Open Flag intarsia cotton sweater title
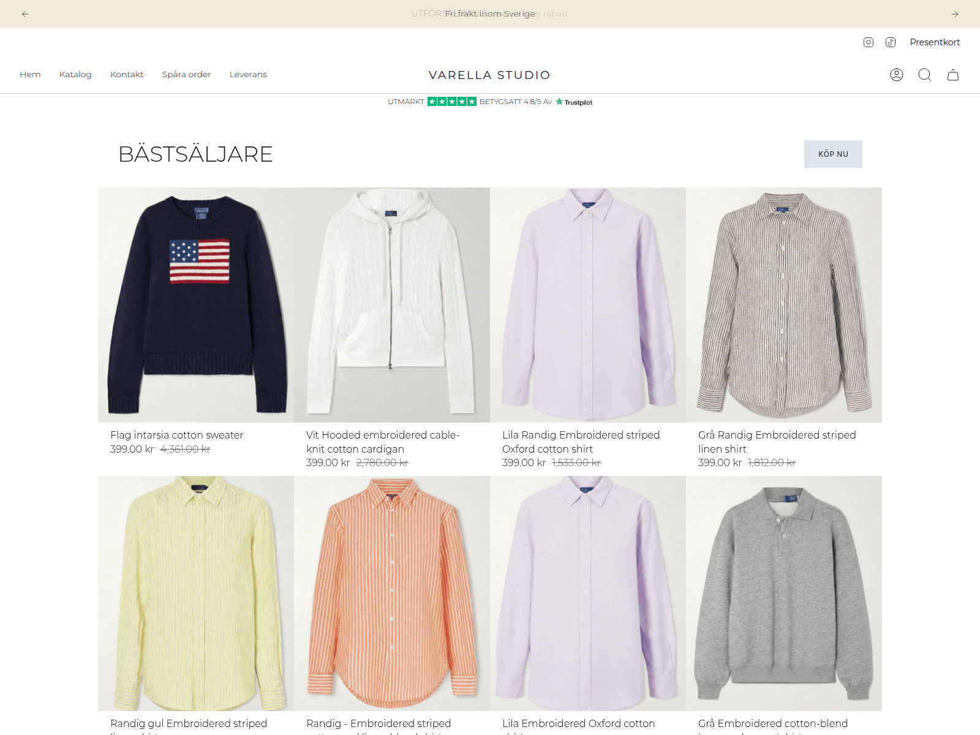 click(x=176, y=435)
